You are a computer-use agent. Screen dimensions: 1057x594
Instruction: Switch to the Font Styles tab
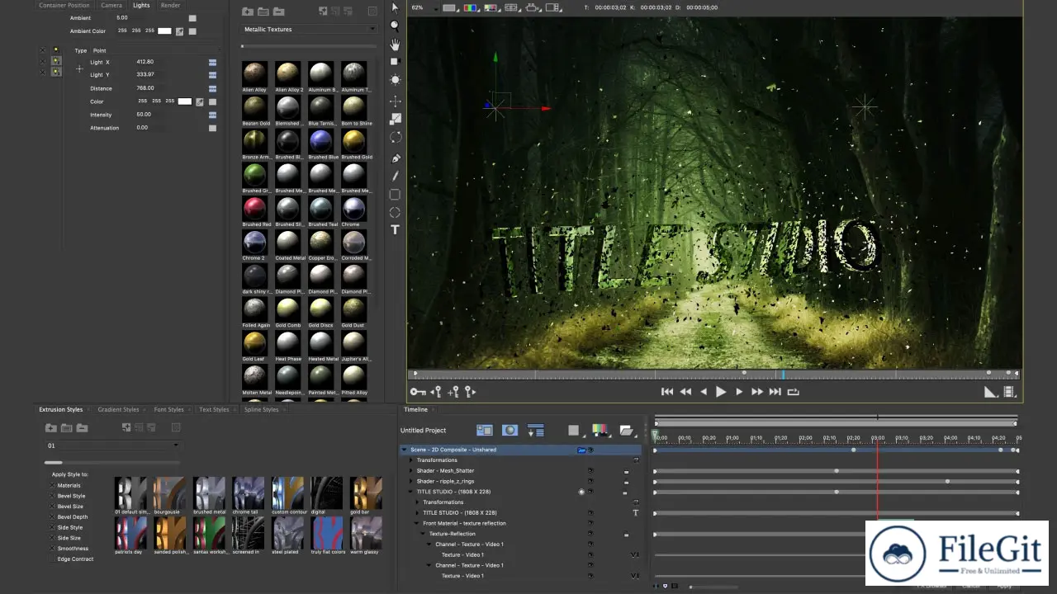coord(168,409)
